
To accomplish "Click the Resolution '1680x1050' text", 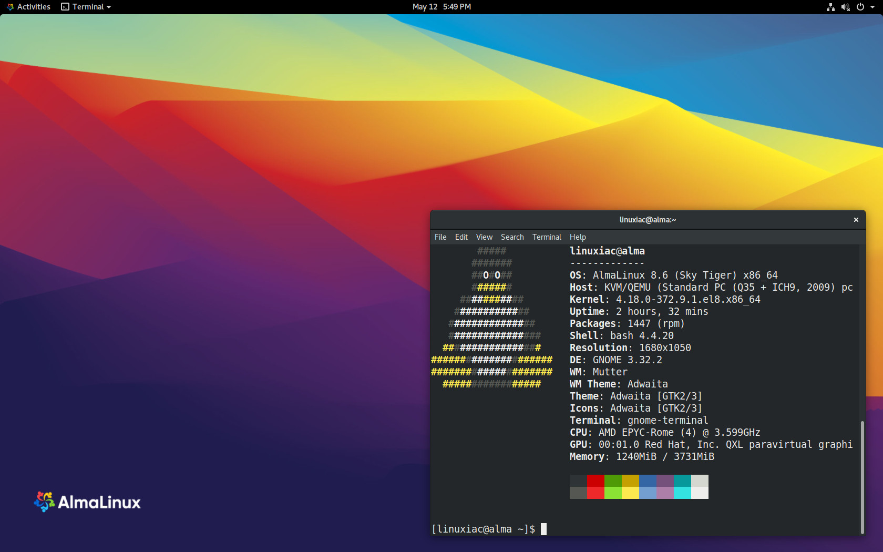I will point(665,348).
